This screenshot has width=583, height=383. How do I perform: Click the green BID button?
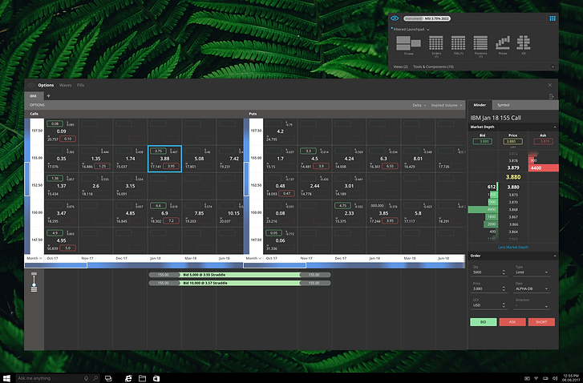[483, 322]
